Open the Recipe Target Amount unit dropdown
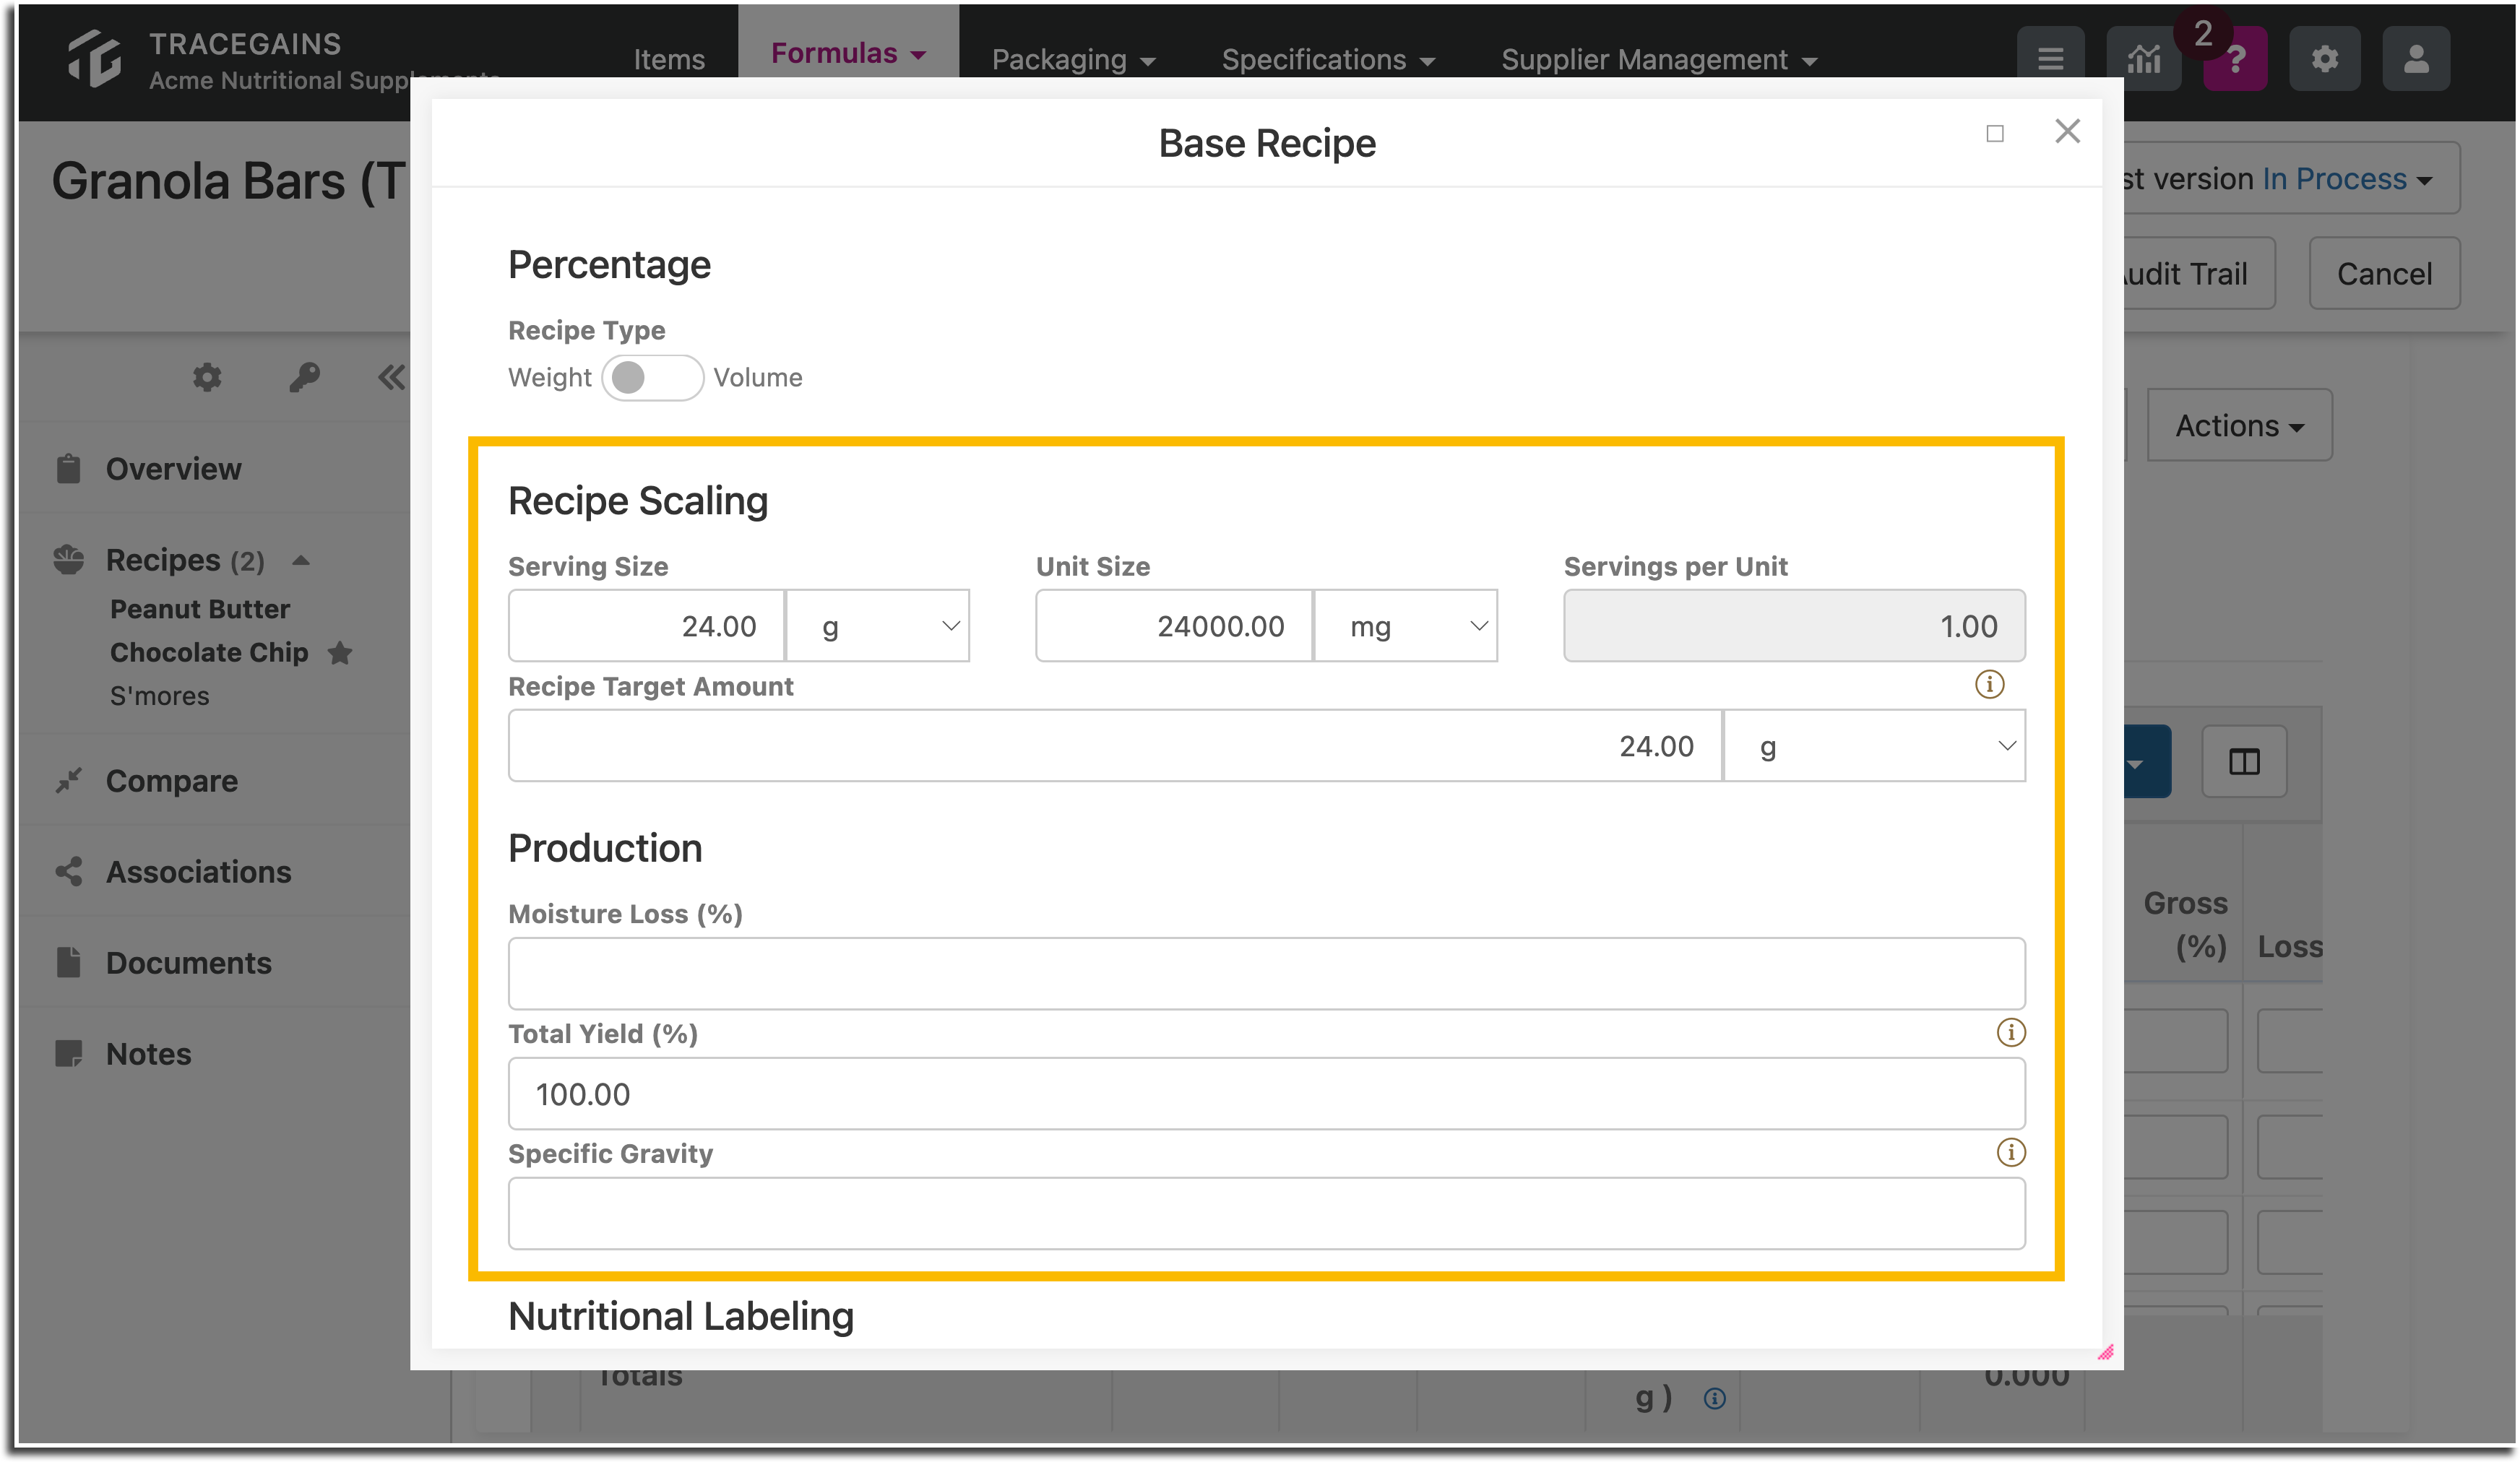Screen dimensions: 2520x1462 tap(1875, 746)
